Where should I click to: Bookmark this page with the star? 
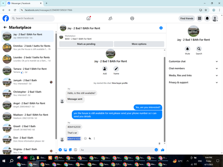click(x=206, y=10)
